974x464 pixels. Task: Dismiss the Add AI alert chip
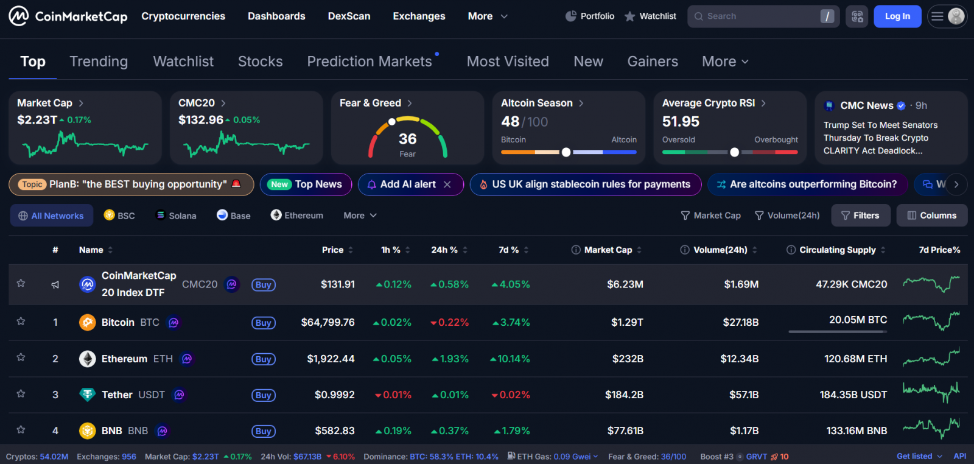[447, 185]
